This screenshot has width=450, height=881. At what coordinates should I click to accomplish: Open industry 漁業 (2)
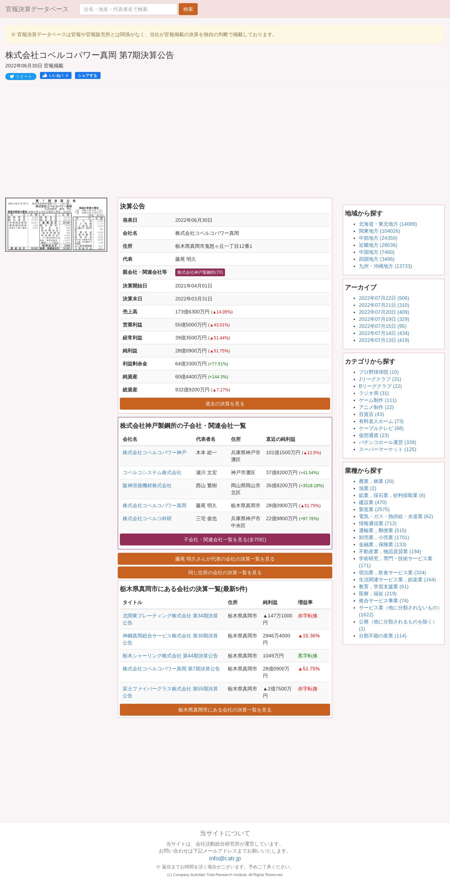pos(367,488)
